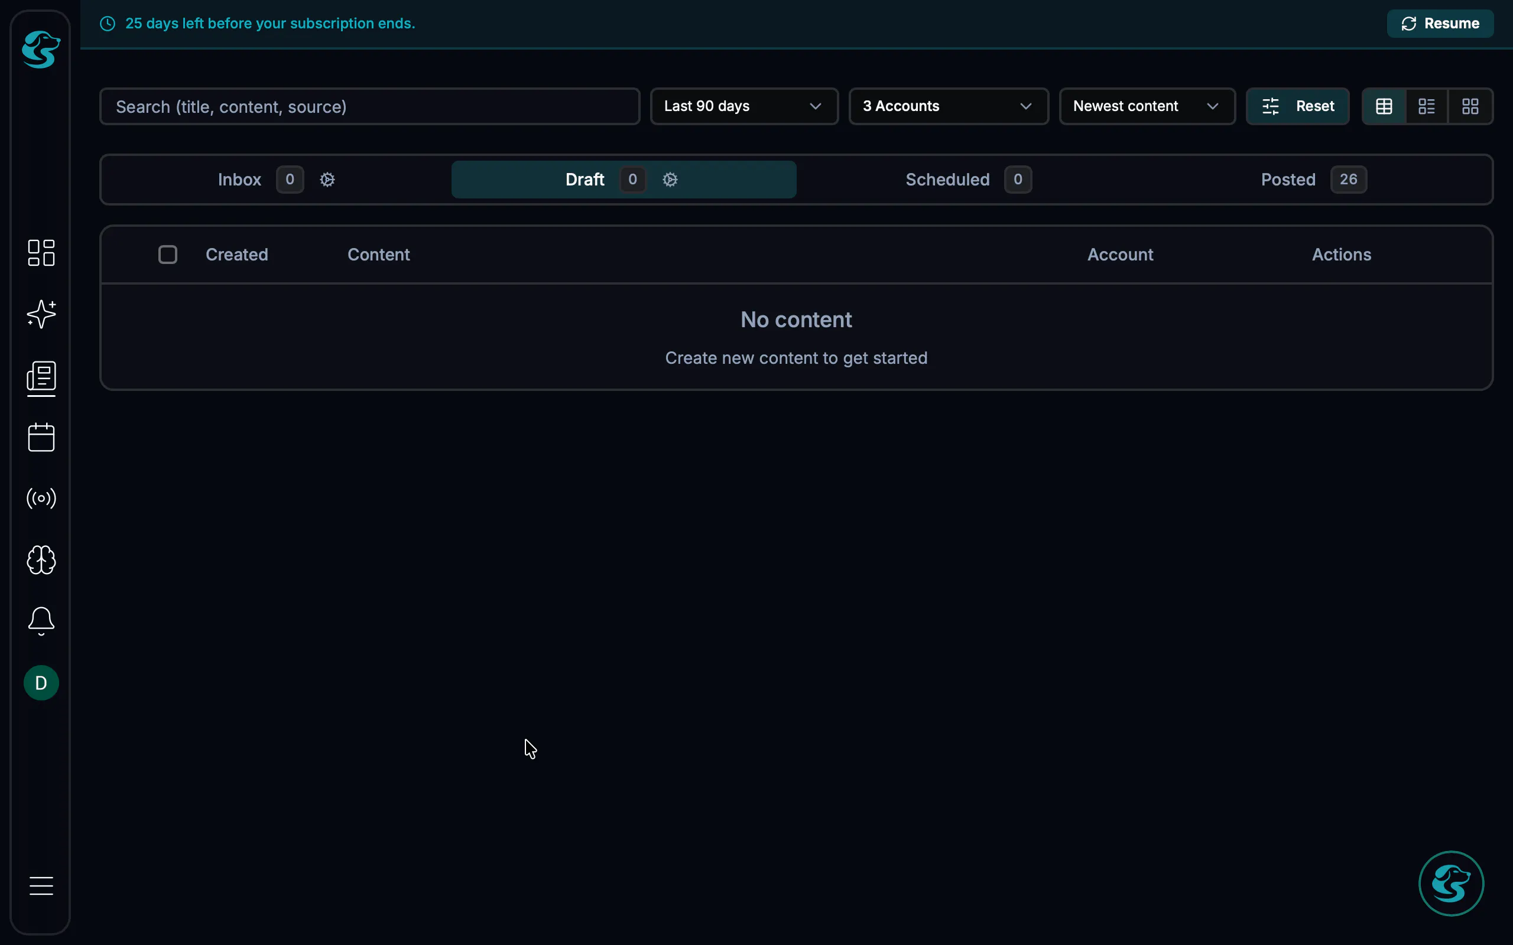The image size is (1513, 945).
Task: Switch to table view layout
Action: point(1384,106)
